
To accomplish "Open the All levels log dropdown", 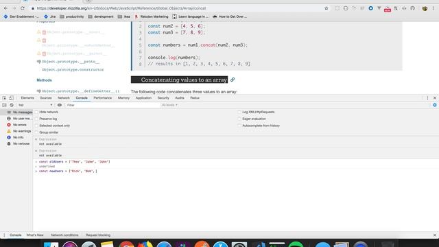I will pos(169,105).
